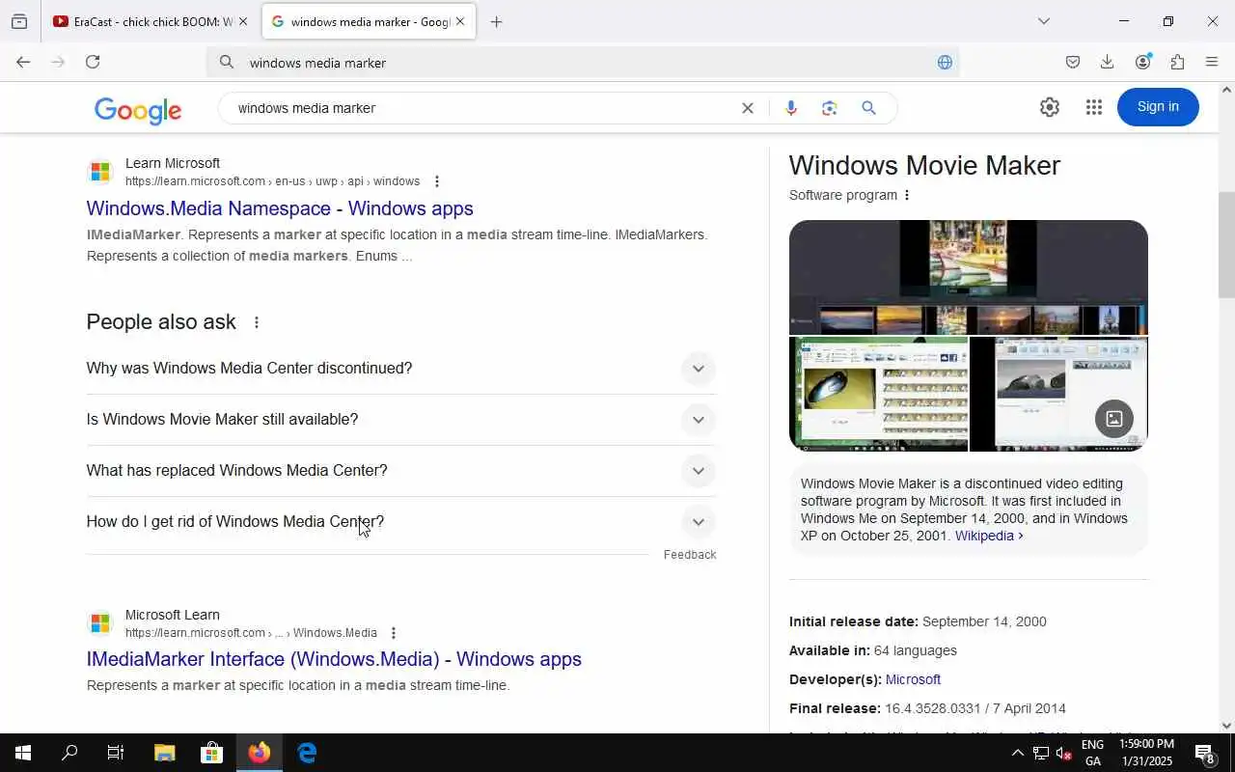Open Windows.Media Namespace - Windows apps link
The height and width of the screenshot is (772, 1235).
pos(280,208)
